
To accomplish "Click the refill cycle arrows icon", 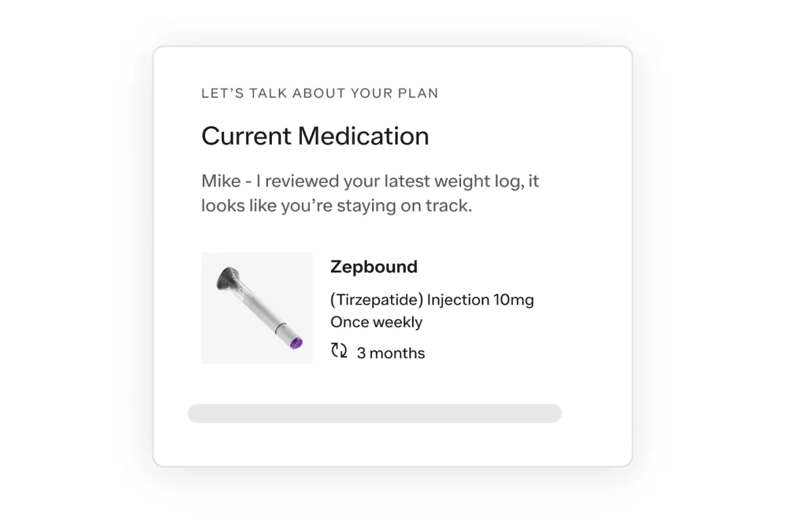I will pyautogui.click(x=339, y=351).
